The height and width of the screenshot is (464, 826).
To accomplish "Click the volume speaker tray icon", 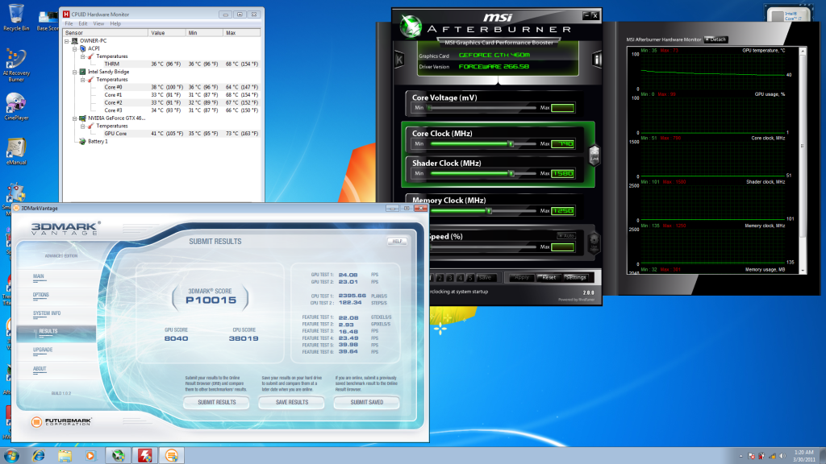I will (782, 456).
